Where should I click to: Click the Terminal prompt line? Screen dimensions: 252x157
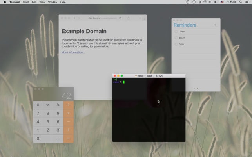[119, 82]
